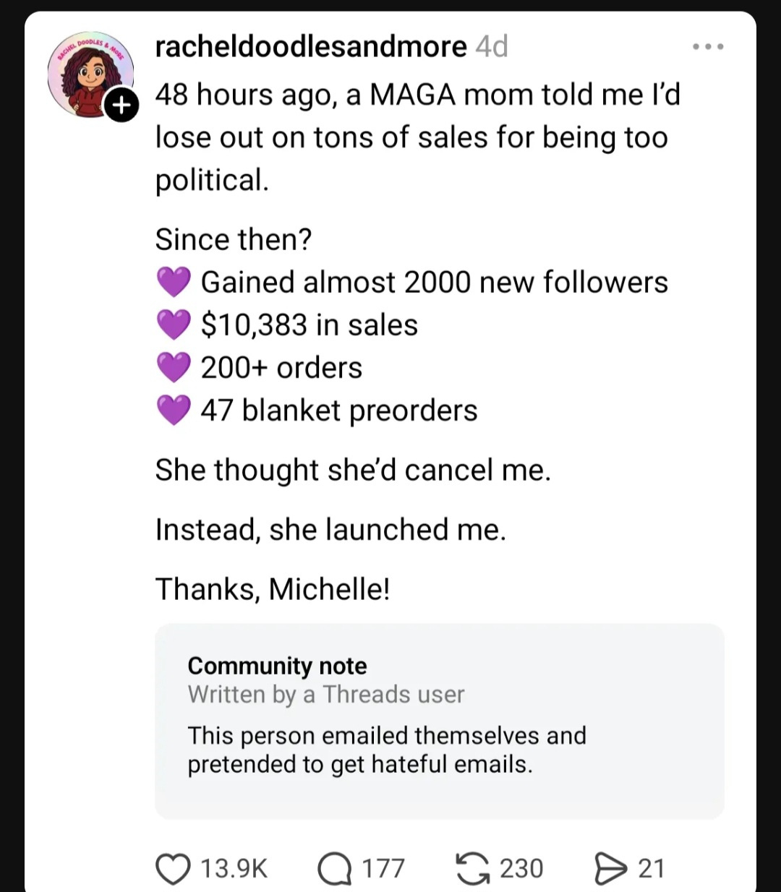Image resolution: width=781 pixels, height=892 pixels.
Task: Open the post's opening MAGA mom paragraph
Action: point(417,137)
